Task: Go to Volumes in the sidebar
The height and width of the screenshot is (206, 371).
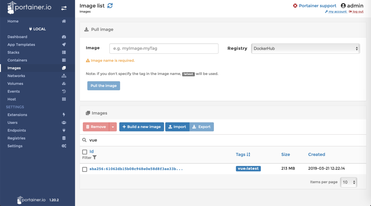Action: coord(15,84)
